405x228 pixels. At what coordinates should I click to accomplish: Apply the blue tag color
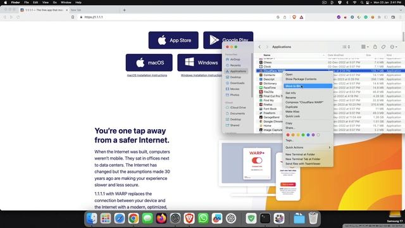point(308,135)
